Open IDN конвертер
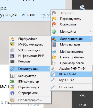Image resolution: width=93 pixels, height=108 pixels. 30,82
